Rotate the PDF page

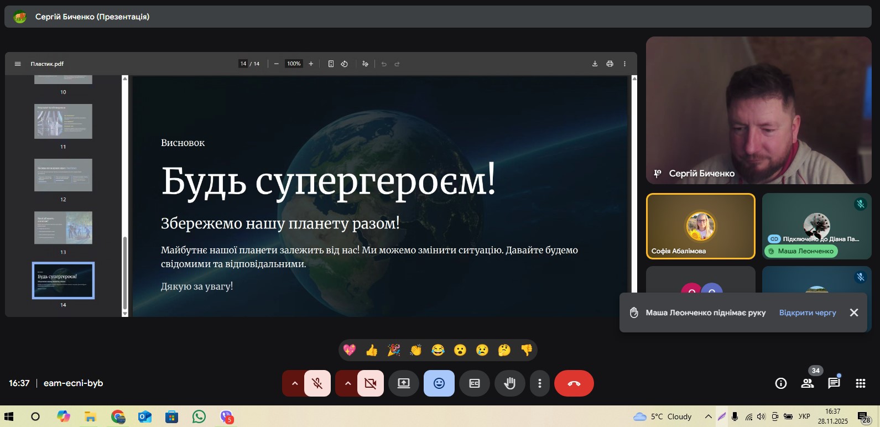point(344,64)
